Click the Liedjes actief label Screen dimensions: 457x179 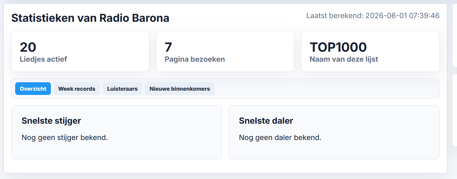pos(43,59)
